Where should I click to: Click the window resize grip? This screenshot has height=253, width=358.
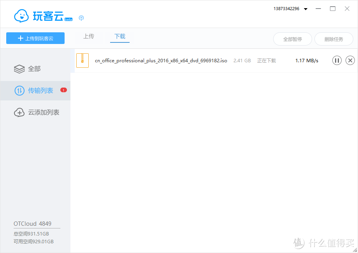click(355, 250)
